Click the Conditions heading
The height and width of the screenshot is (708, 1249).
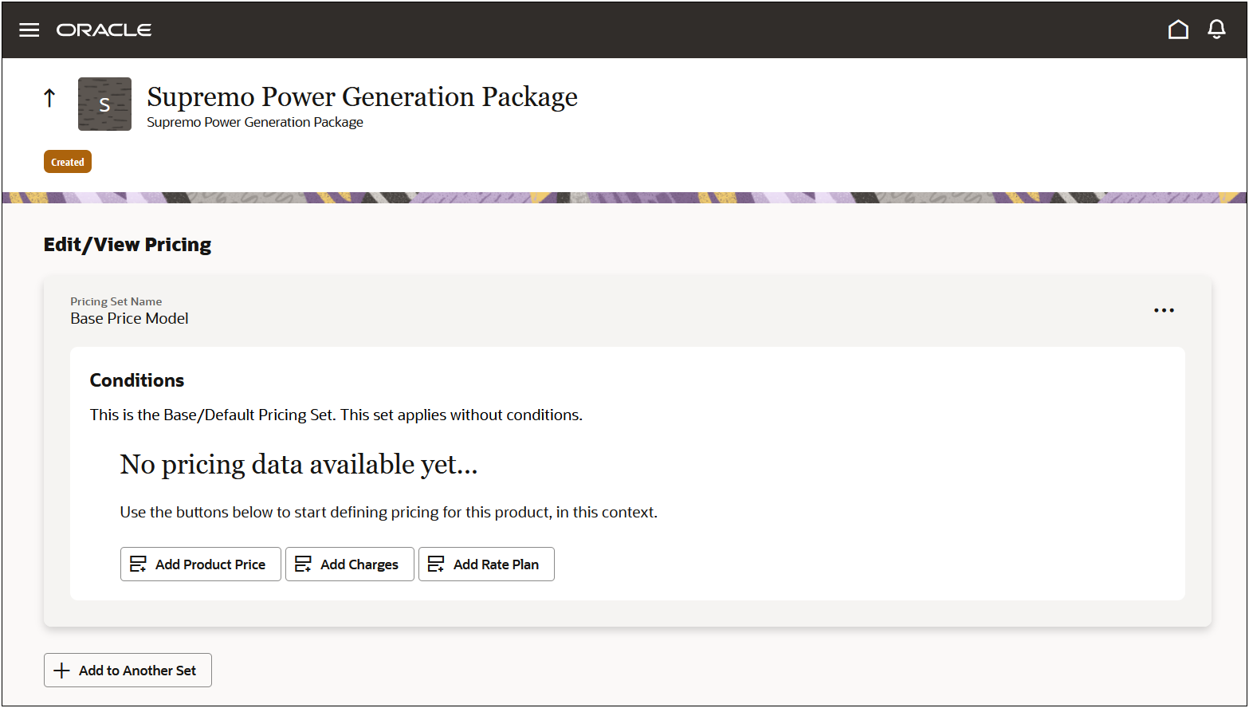point(137,380)
